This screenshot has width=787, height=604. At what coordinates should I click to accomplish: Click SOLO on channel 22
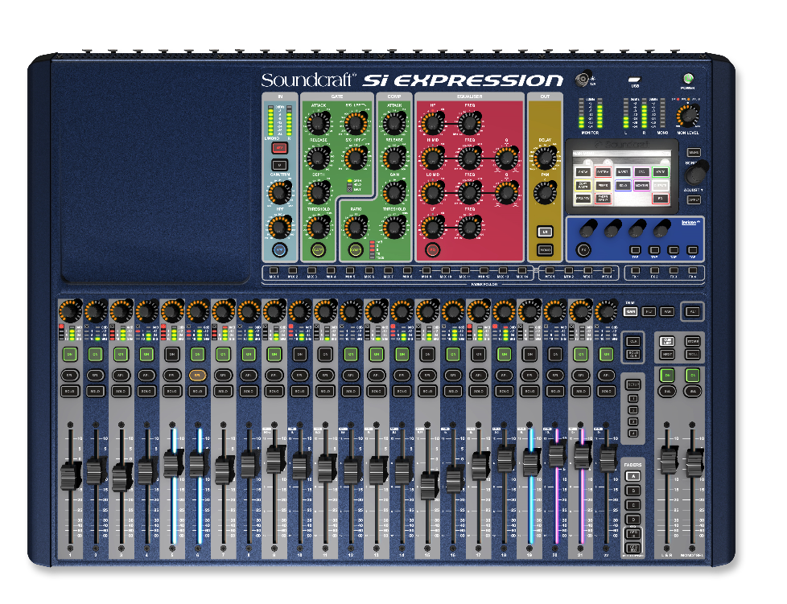coord(606,391)
